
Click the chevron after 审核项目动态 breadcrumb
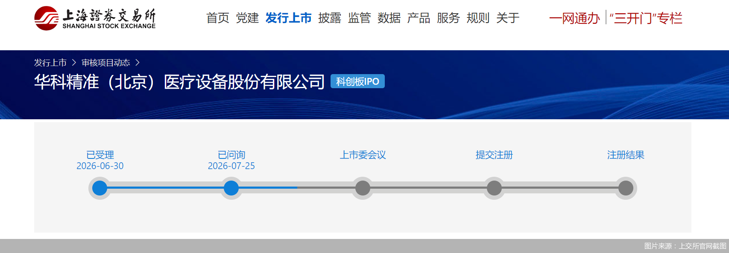(x=137, y=63)
